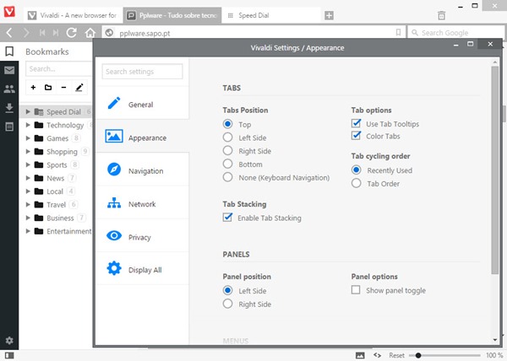Screen dimensions: 507x361
Task: Choose Recently Used cycling order
Action: (357, 170)
